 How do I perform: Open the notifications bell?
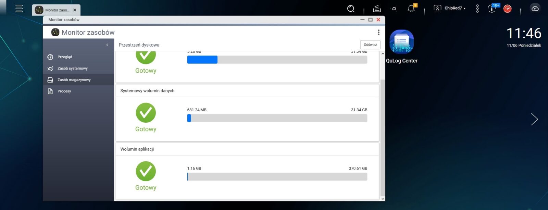(x=411, y=9)
